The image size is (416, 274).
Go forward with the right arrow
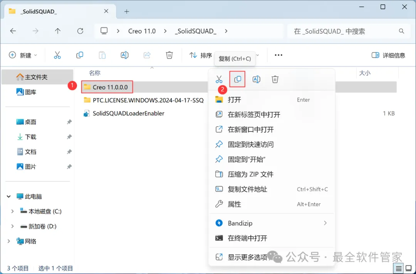pos(35,31)
